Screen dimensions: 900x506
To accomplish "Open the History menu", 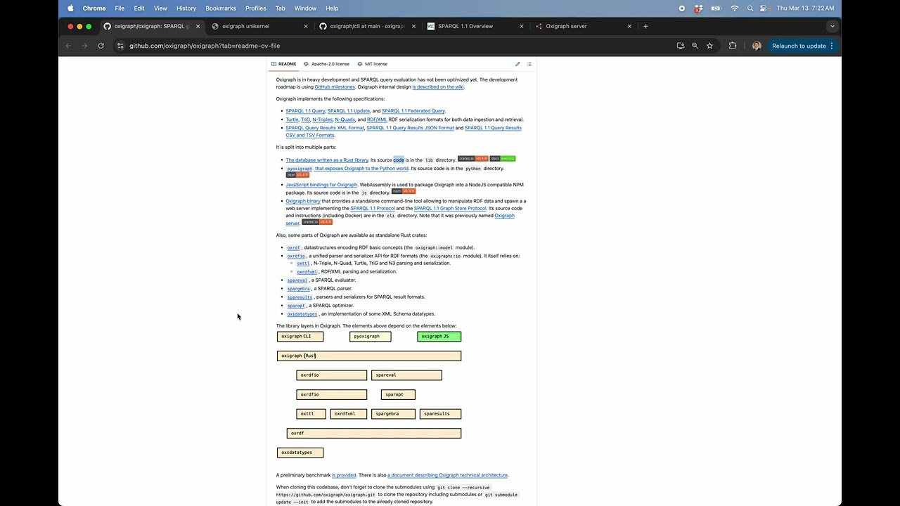I will click(x=186, y=8).
